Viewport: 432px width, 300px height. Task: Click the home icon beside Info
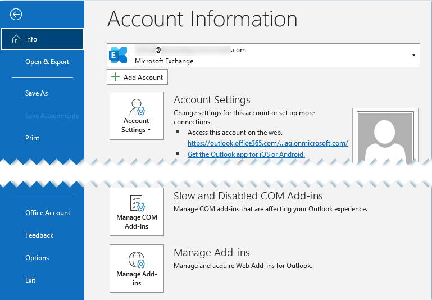tap(16, 39)
